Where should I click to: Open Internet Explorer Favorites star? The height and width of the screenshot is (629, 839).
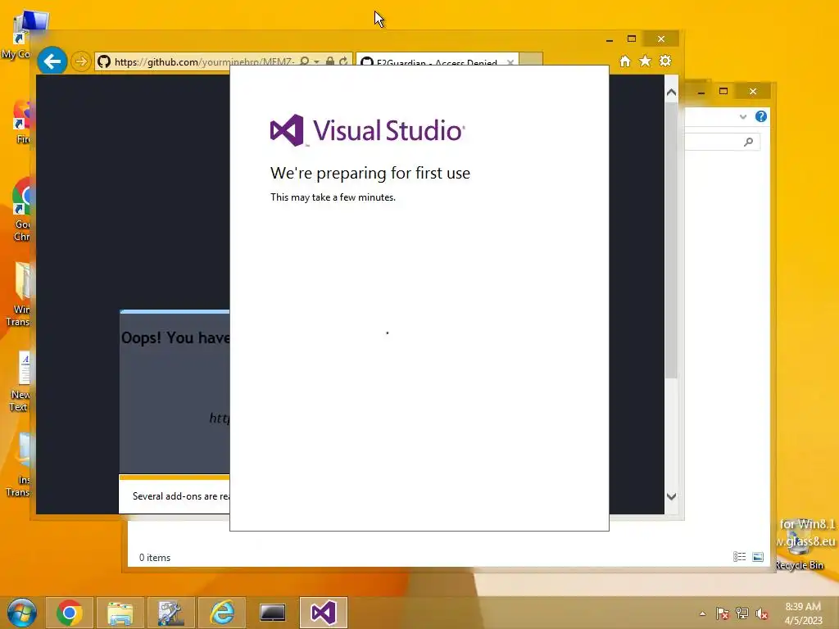click(646, 61)
